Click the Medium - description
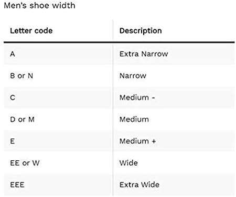 (137, 97)
